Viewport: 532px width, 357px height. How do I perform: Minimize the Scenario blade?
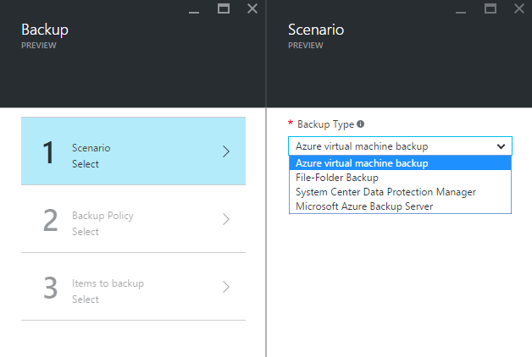click(x=461, y=12)
